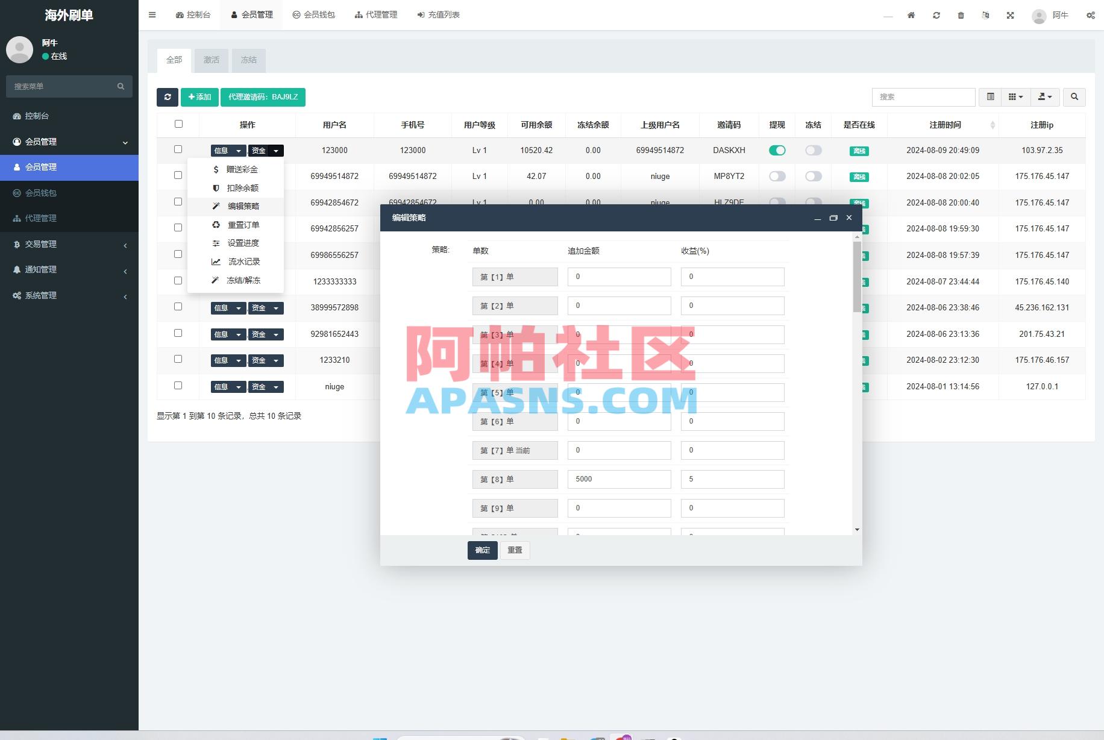Click the trash icon in the top bar

click(x=961, y=15)
